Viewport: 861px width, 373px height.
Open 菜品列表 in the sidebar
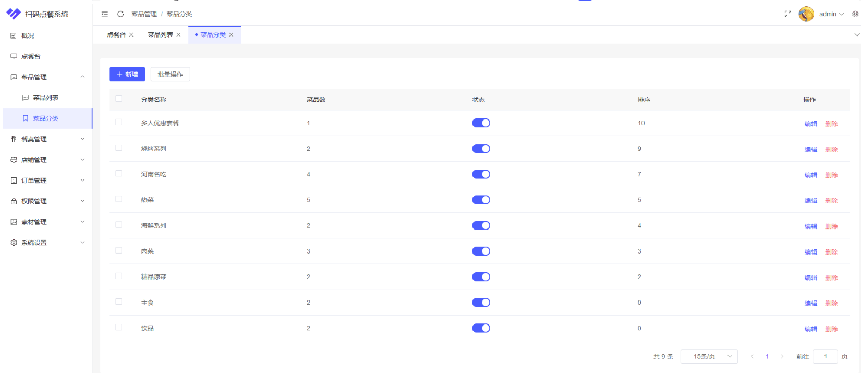point(46,98)
